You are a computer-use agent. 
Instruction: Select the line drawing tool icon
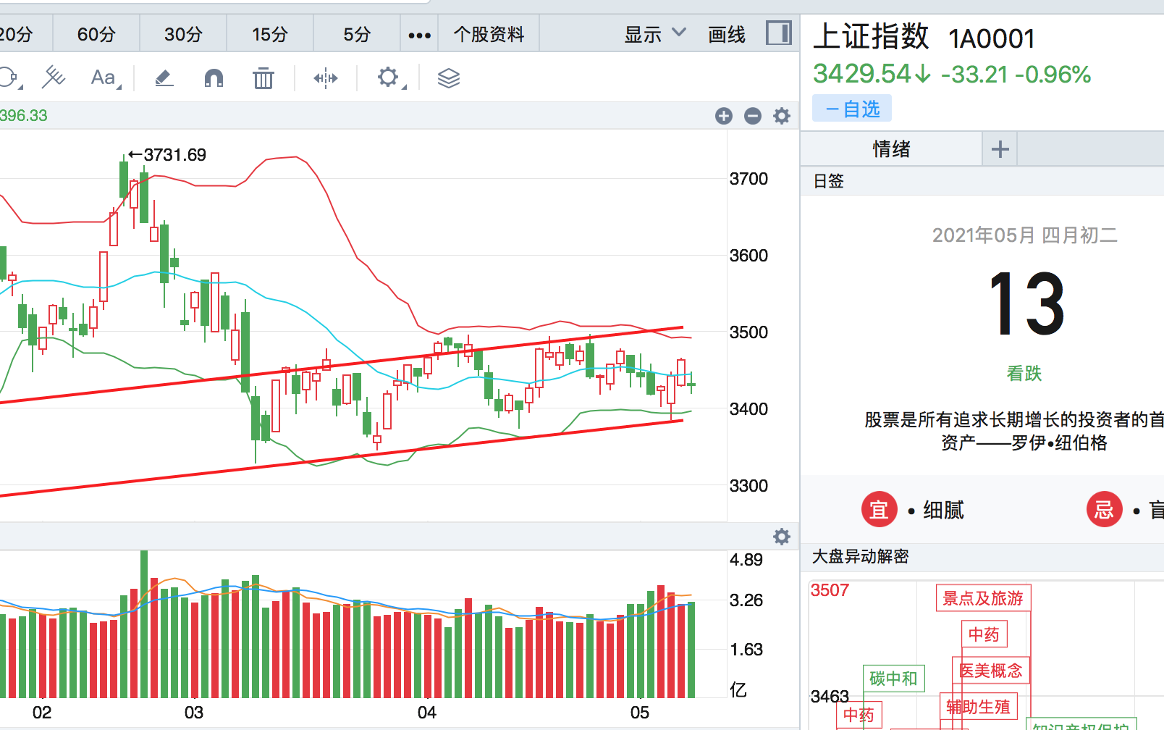point(54,77)
